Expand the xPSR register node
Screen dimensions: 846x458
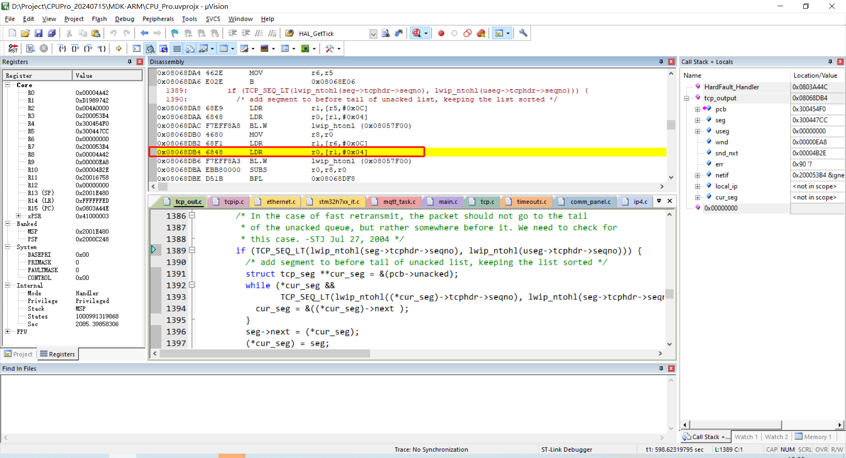pos(19,216)
